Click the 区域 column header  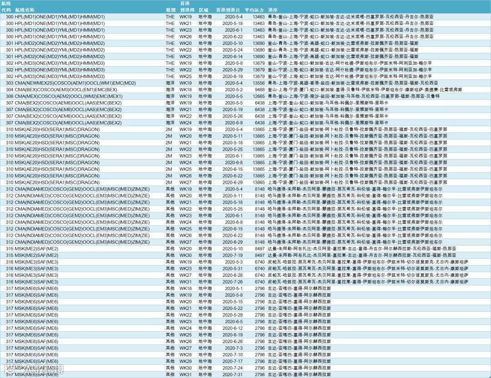pyautogui.click(x=204, y=10)
